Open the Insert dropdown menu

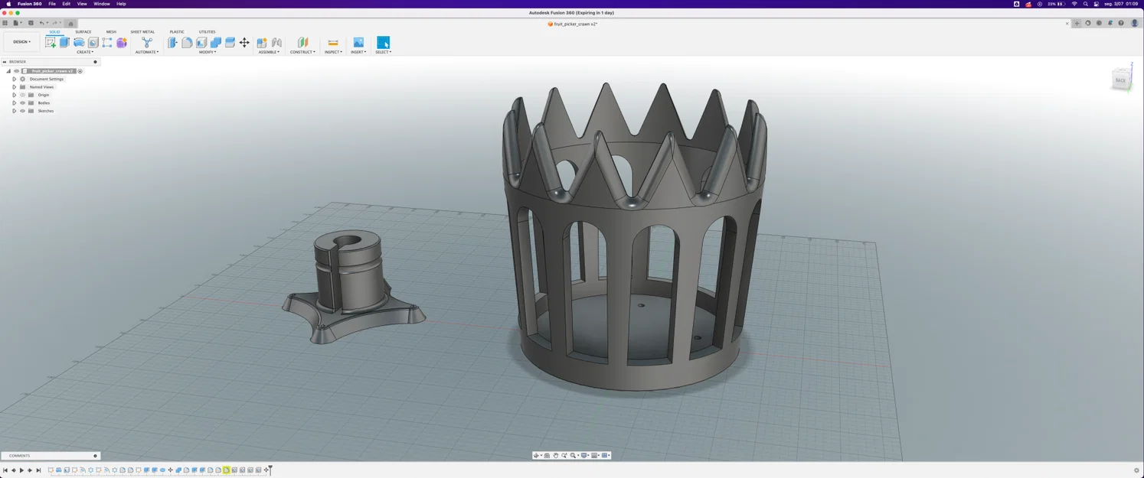tap(358, 52)
